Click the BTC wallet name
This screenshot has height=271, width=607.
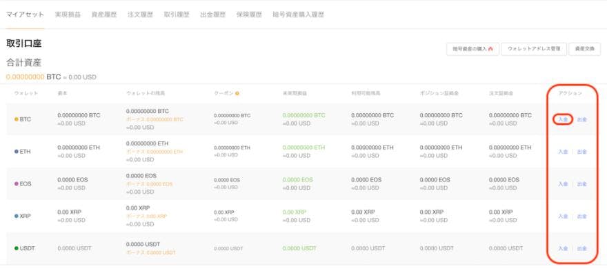(x=25, y=119)
